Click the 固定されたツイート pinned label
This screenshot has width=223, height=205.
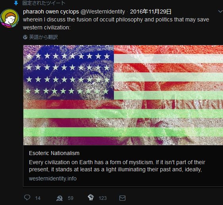point(44,3)
